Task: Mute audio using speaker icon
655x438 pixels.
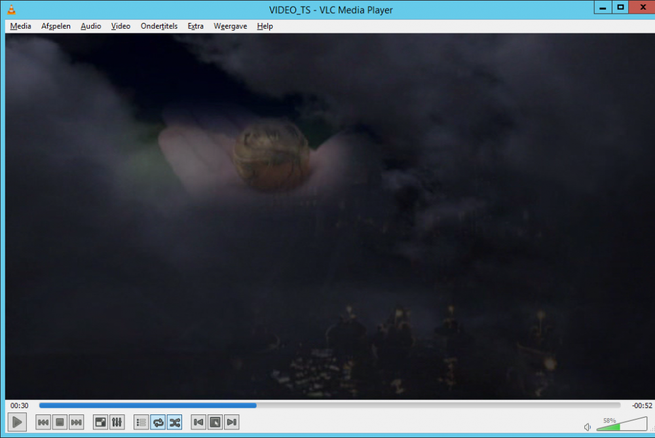Action: point(588,427)
